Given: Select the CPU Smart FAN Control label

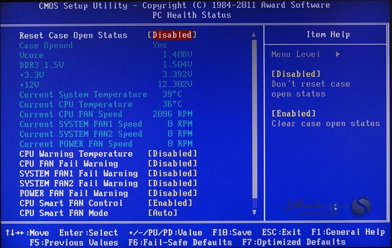Looking at the screenshot, I should pos(71,203).
